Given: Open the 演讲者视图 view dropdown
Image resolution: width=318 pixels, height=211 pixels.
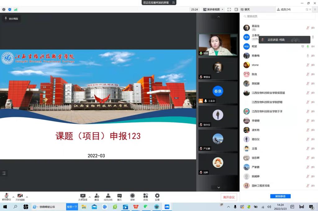Looking at the screenshot, I should tap(213, 10).
